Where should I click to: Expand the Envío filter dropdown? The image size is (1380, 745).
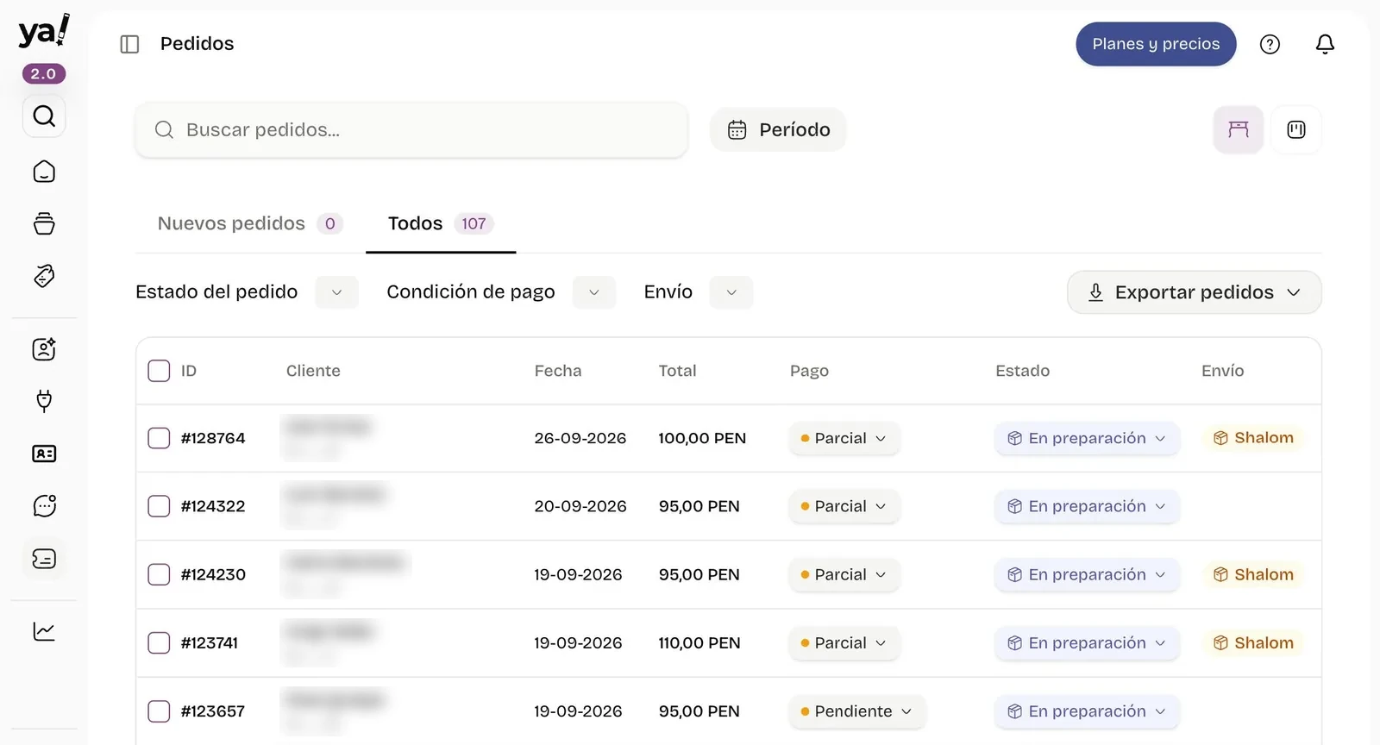[x=731, y=292]
